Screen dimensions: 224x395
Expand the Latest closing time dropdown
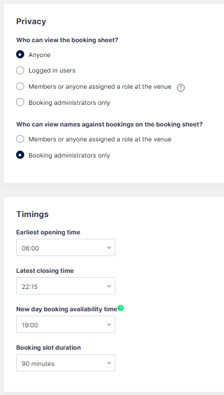tap(66, 286)
